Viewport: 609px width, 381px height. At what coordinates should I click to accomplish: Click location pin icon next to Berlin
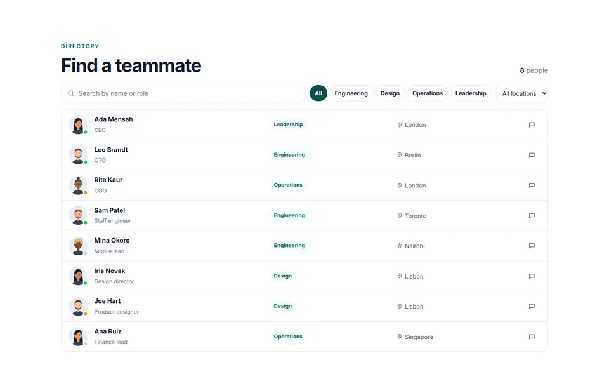399,155
